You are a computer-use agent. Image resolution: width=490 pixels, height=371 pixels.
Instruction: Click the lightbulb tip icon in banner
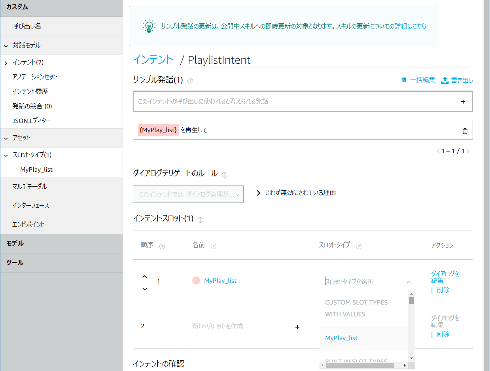click(149, 26)
